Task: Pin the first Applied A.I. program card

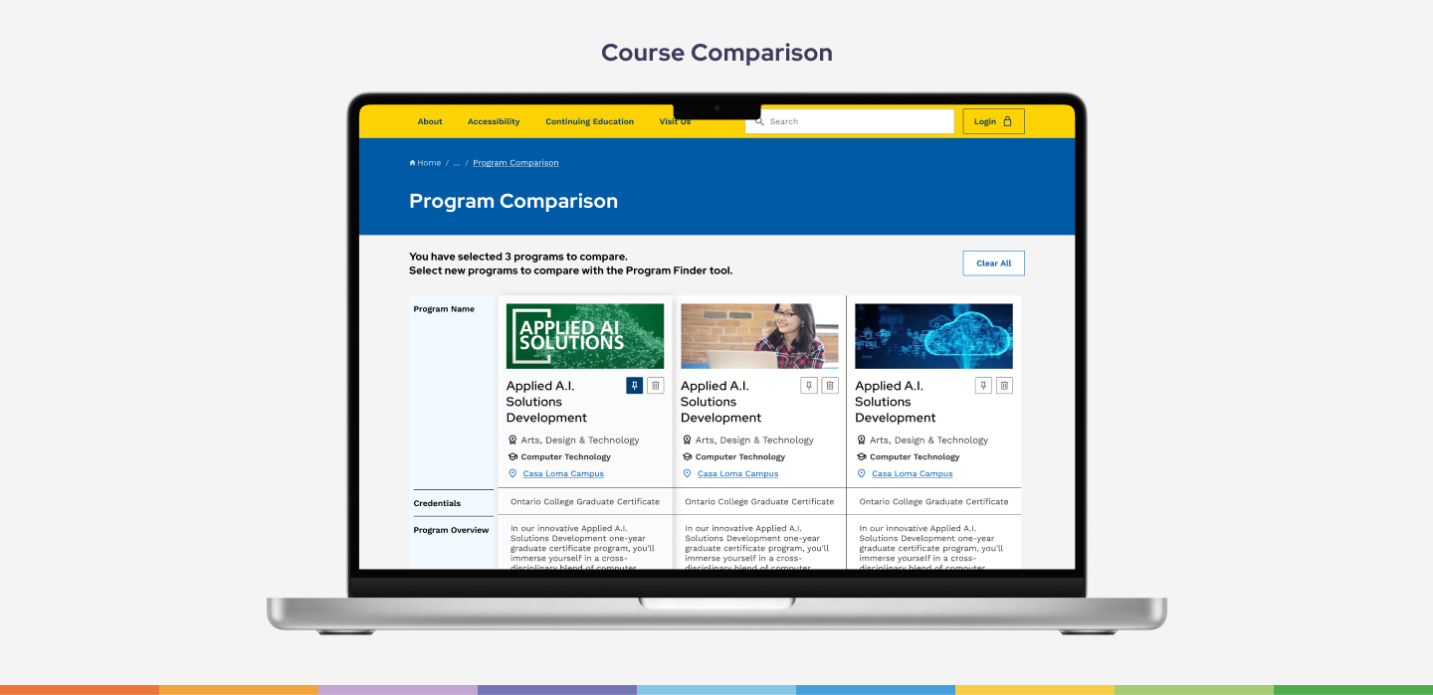Action: (634, 386)
